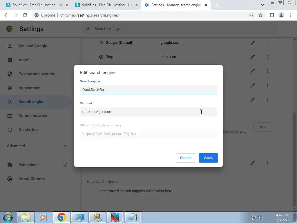Edit Google (Default) with pencil icon
Image resolution: width=297 pixels, height=223 pixels.
tap(253, 43)
